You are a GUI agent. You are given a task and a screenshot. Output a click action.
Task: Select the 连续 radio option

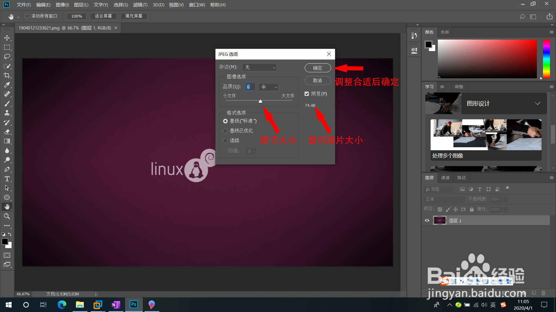[225, 141]
